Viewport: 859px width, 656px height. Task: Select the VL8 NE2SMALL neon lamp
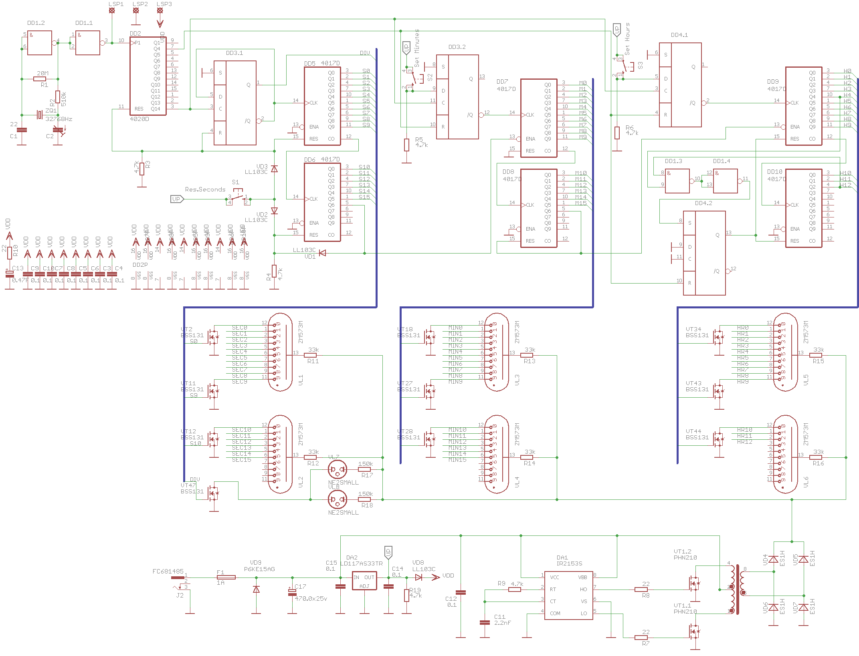click(338, 499)
